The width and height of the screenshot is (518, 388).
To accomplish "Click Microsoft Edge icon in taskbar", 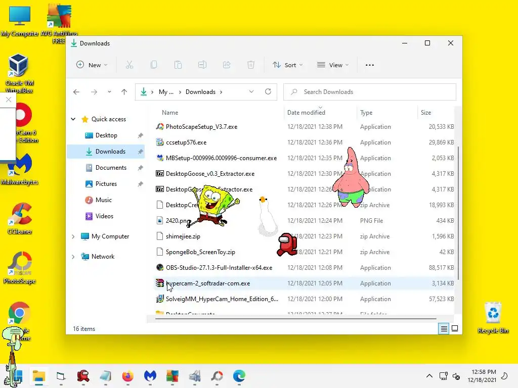I will coord(239,376).
